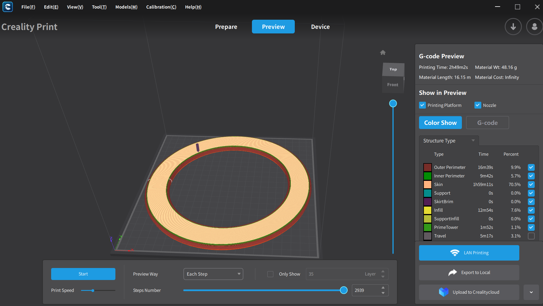Click the Outer Perimeter color swatch
The height and width of the screenshot is (306, 543).
pos(428,167)
